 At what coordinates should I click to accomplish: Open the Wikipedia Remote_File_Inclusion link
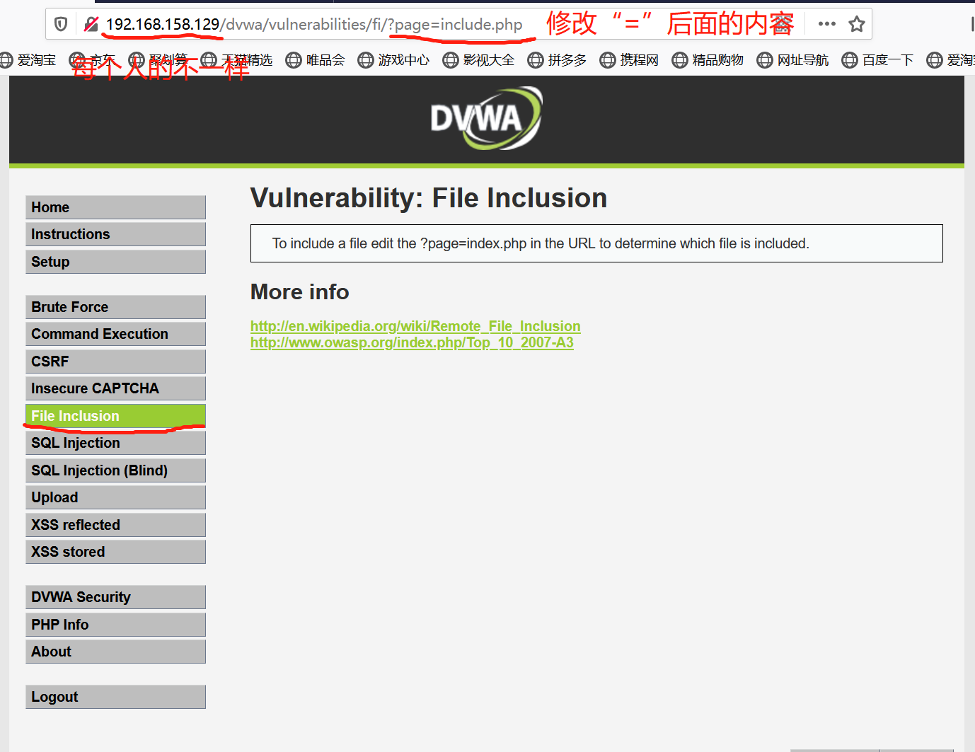[415, 326]
